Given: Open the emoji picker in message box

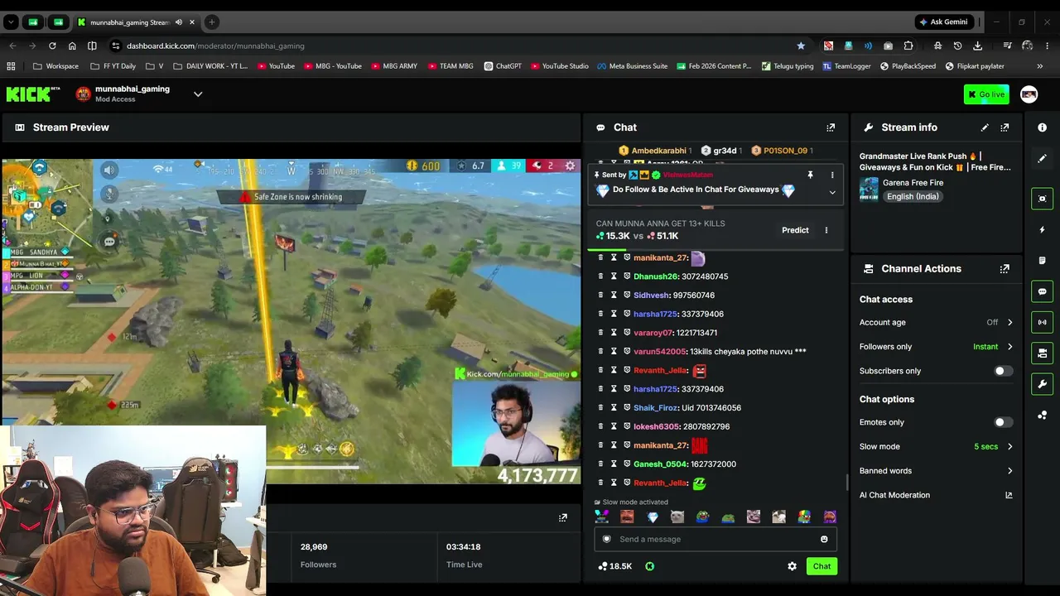Looking at the screenshot, I should (824, 540).
